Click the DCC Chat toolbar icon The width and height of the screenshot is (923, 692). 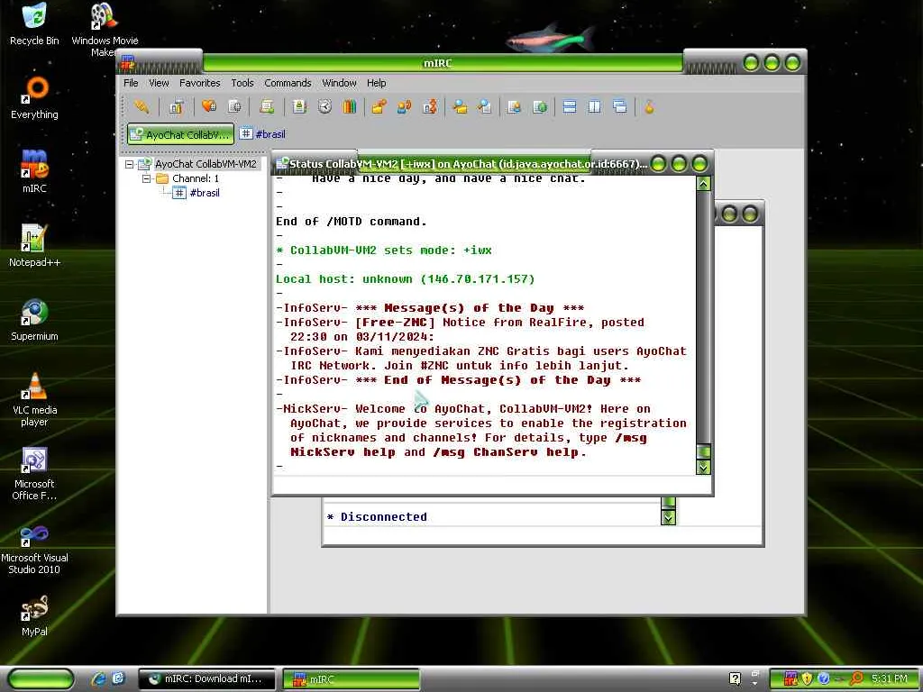405,106
